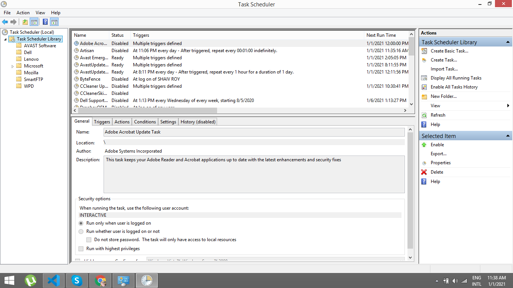Open the View menu in menu bar
This screenshot has width=513, height=288.
tap(40, 12)
